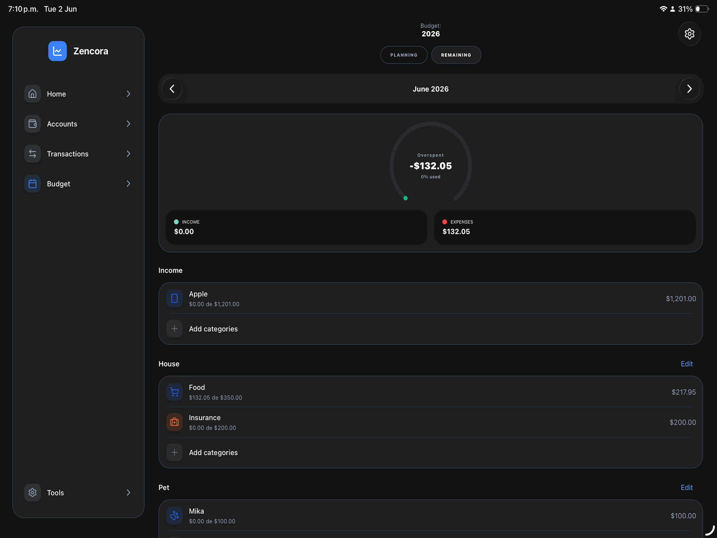The height and width of the screenshot is (538, 717).
Task: Click the Insurance $200.00 amount
Action: (x=683, y=422)
